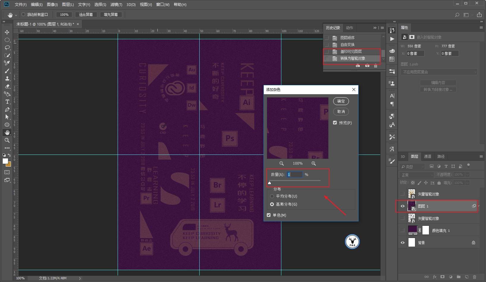
Task: Switch to the 通道 tab
Action: click(x=427, y=156)
